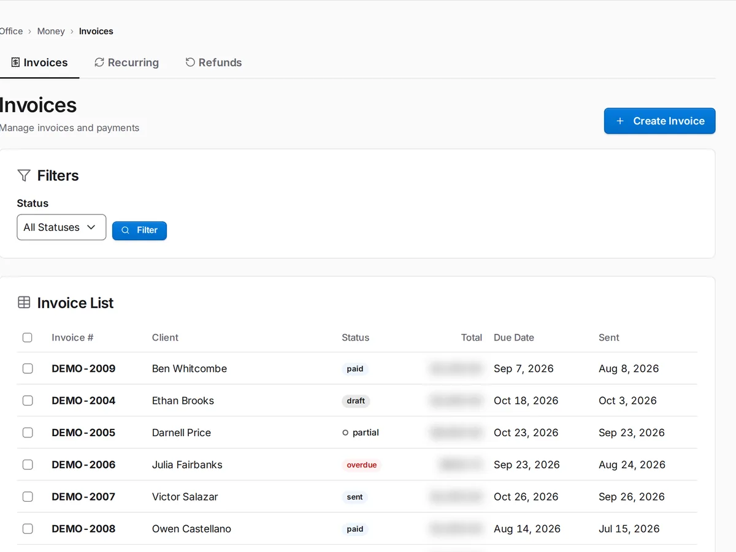Click client name Victor Salazar

coord(185,497)
